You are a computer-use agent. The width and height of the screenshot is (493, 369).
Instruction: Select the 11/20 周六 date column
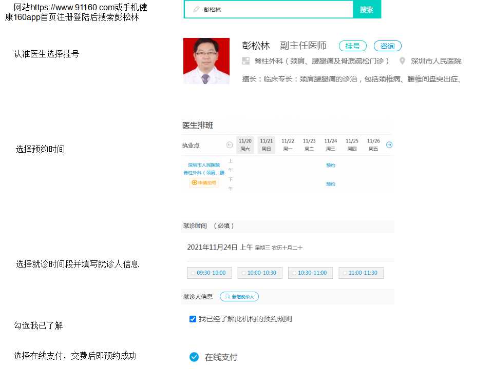(x=245, y=145)
